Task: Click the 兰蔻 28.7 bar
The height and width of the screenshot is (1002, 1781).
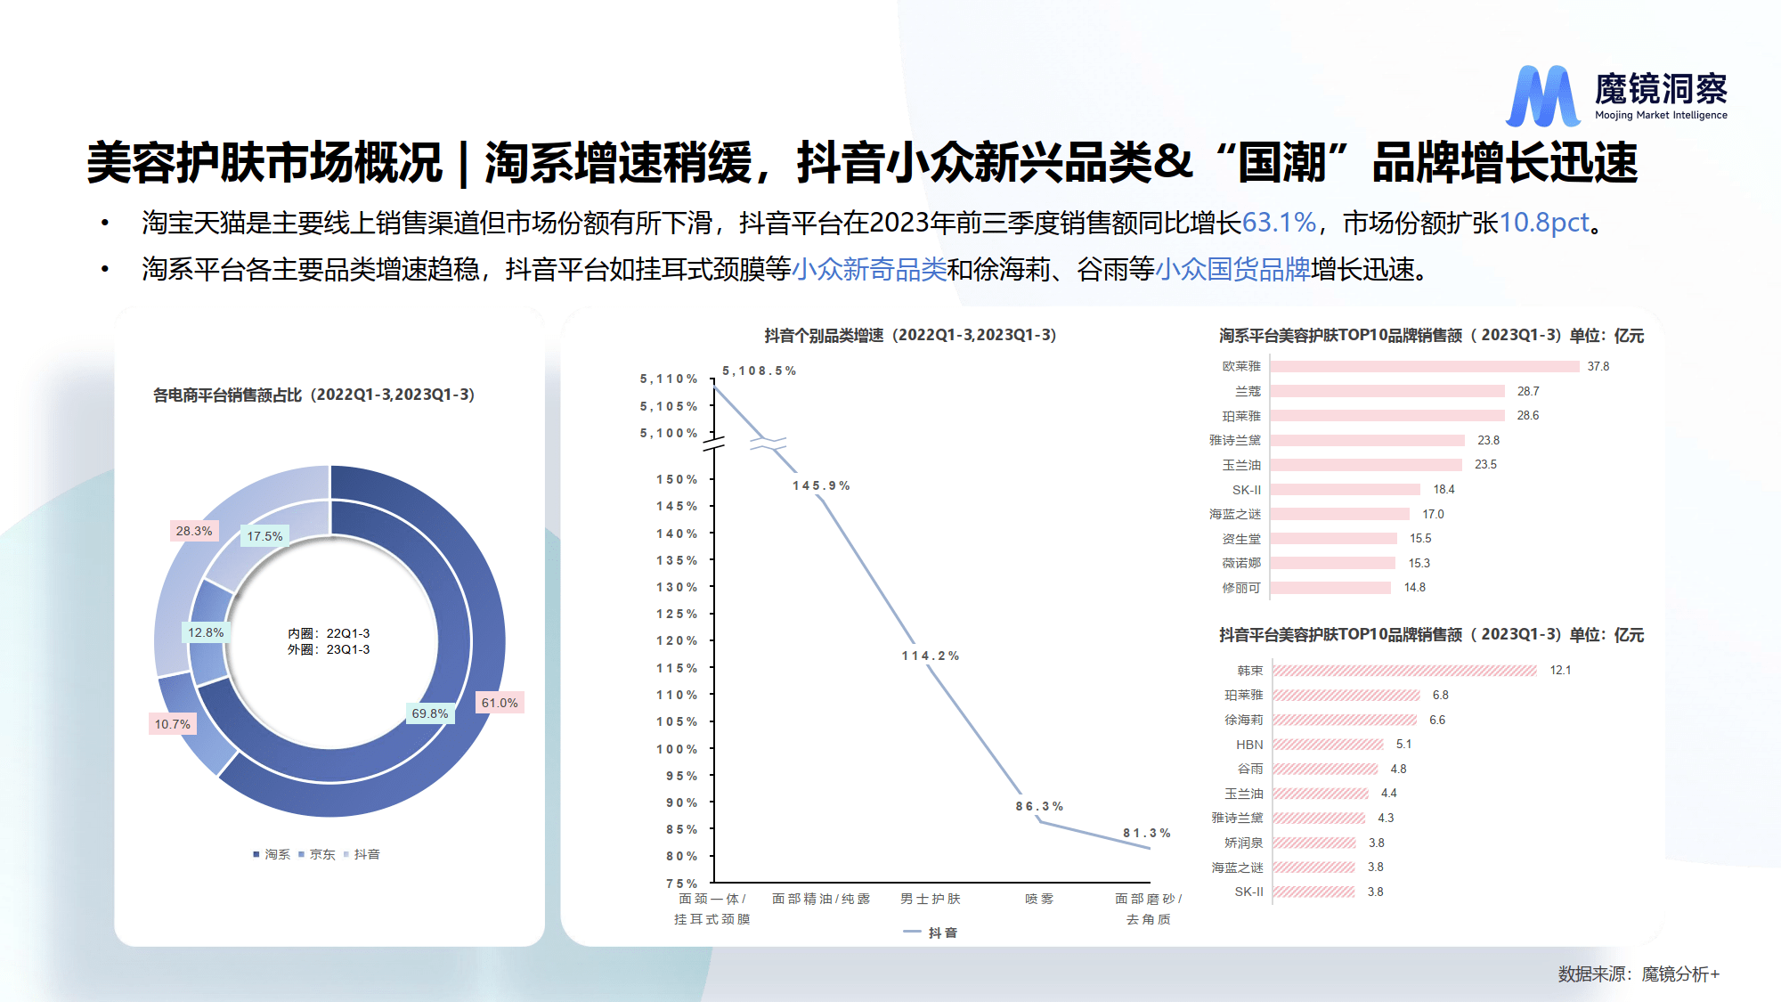Action: point(1387,391)
